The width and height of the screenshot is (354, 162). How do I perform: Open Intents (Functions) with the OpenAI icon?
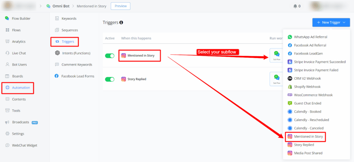coord(57,53)
